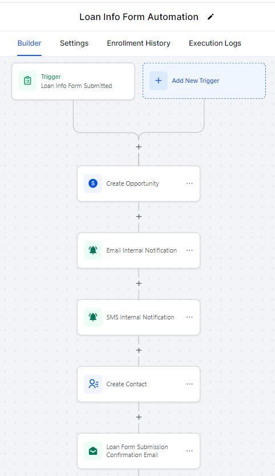Open the three-dot menu on Email Internal Notification
This screenshot has width=275, height=476.
pyautogui.click(x=189, y=250)
